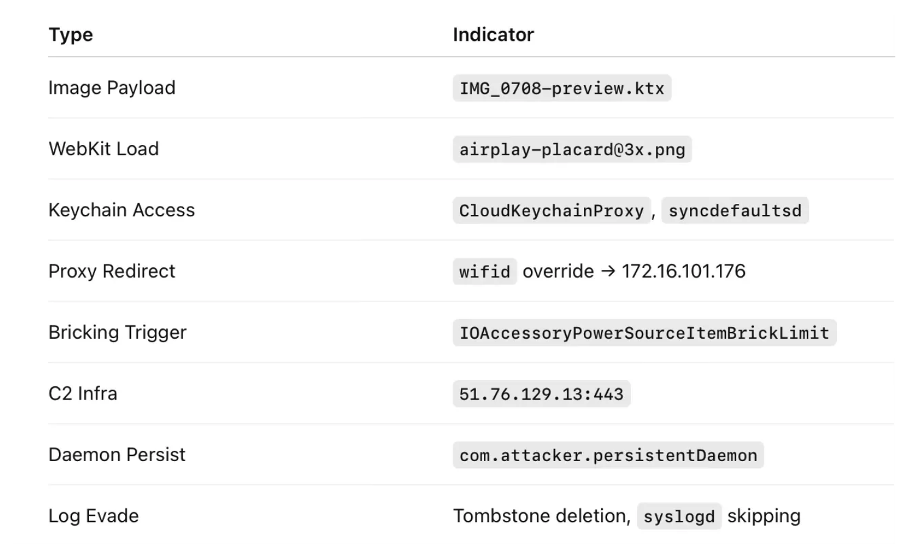Select the C2 Infra type cell
This screenshot has width=924, height=547.
click(83, 393)
